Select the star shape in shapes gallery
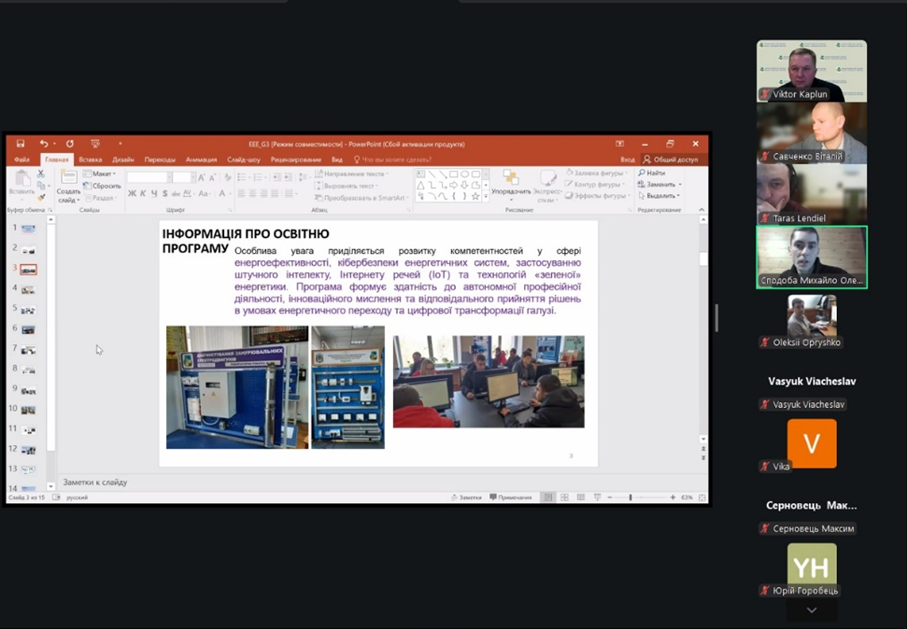907x629 pixels. point(475,196)
